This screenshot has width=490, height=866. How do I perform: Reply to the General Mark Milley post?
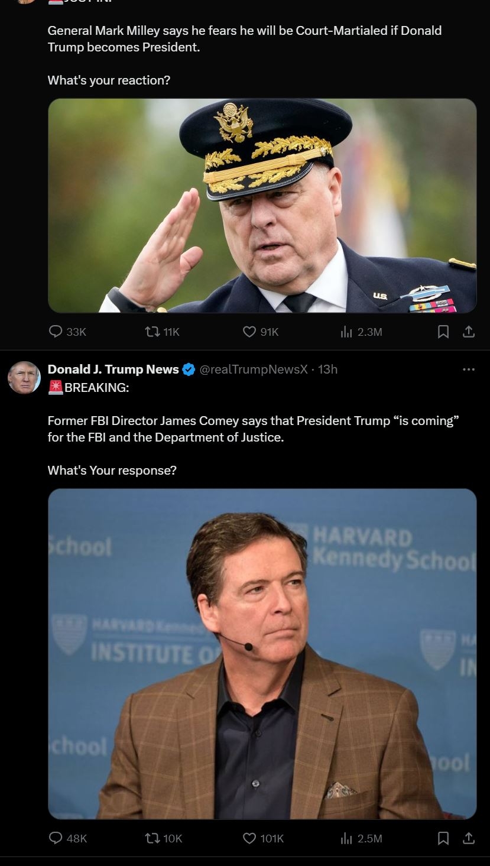56,332
